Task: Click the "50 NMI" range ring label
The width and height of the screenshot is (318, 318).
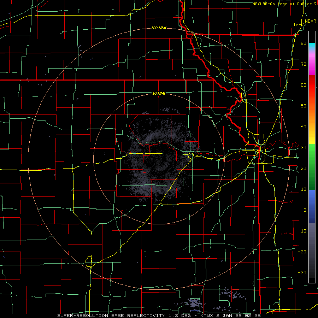Action: click(x=159, y=94)
